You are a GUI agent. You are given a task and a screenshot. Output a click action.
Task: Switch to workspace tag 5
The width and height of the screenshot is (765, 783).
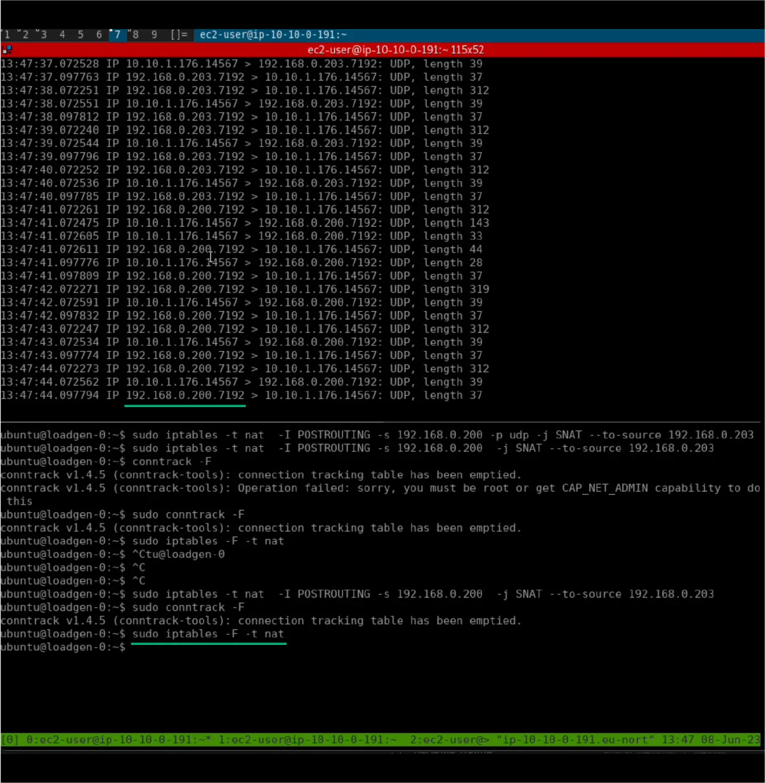tap(81, 35)
